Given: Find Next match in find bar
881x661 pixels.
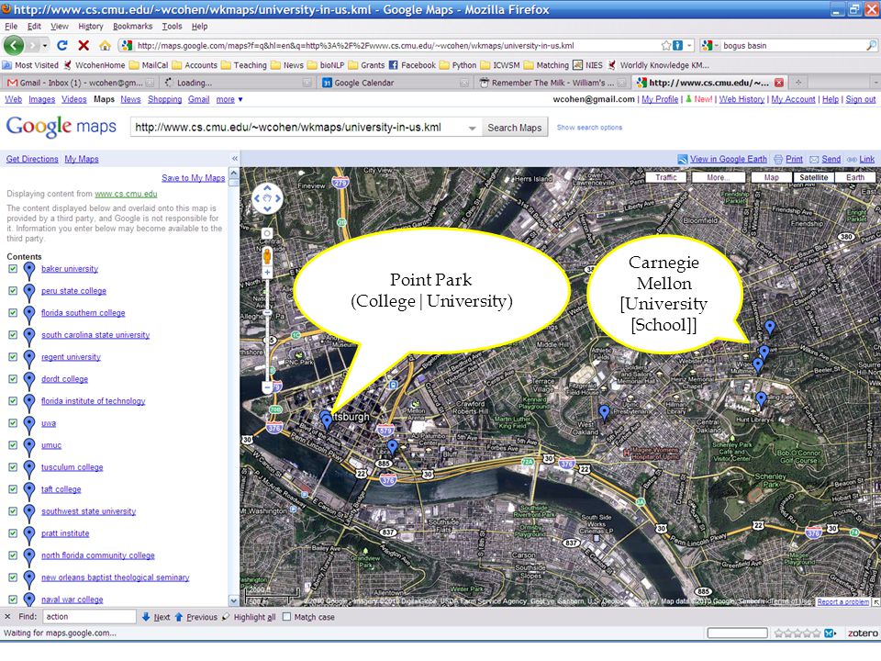Looking at the screenshot, I should (x=156, y=617).
